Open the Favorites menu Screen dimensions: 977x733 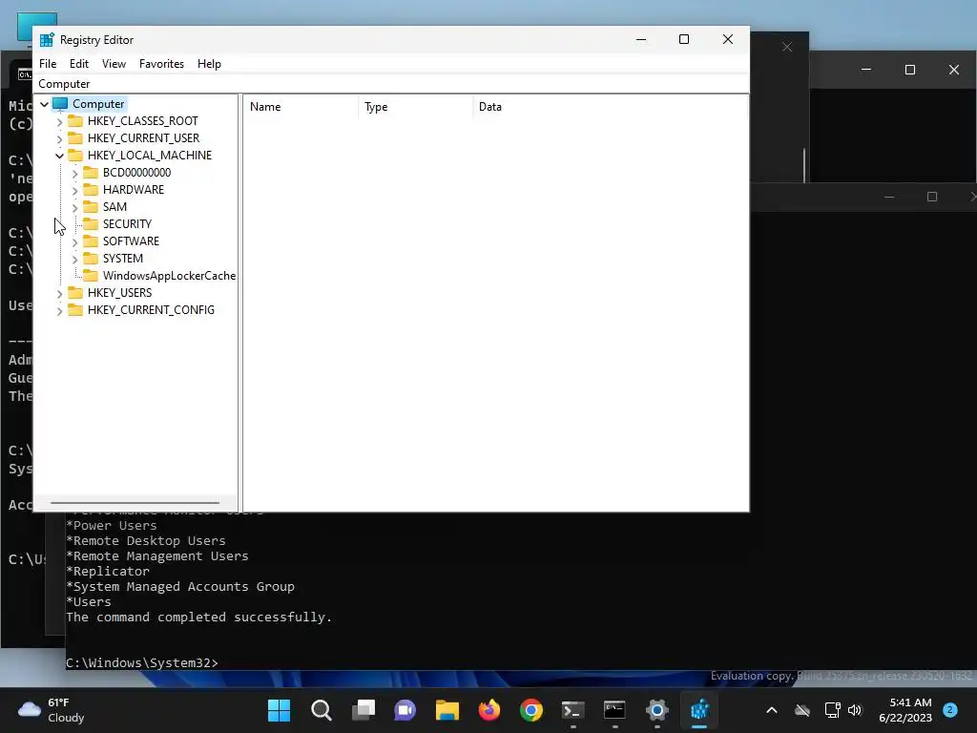pos(161,64)
